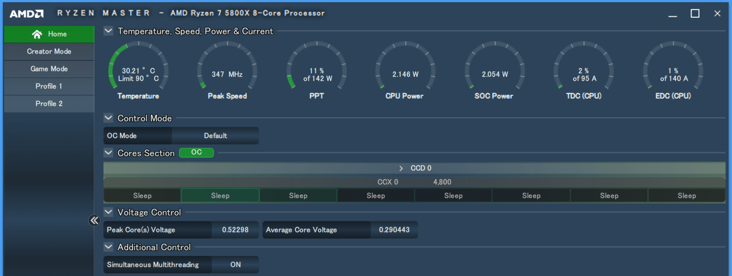Expand the CCD 0 chevron row
732x276 pixels.
click(401, 168)
